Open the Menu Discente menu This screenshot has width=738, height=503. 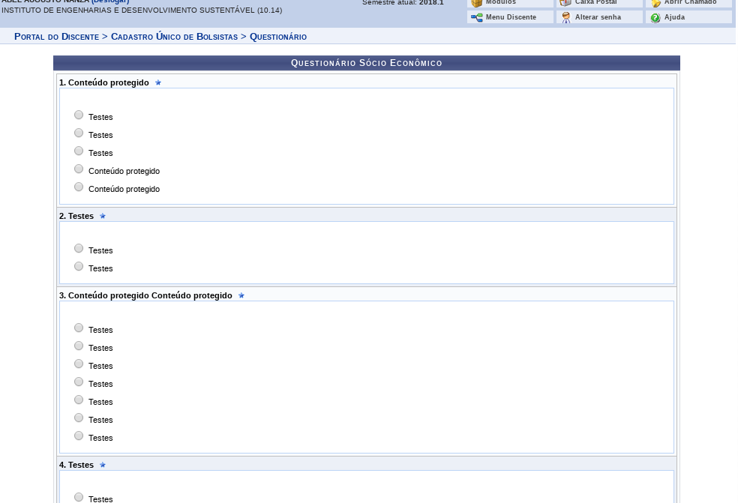click(511, 17)
